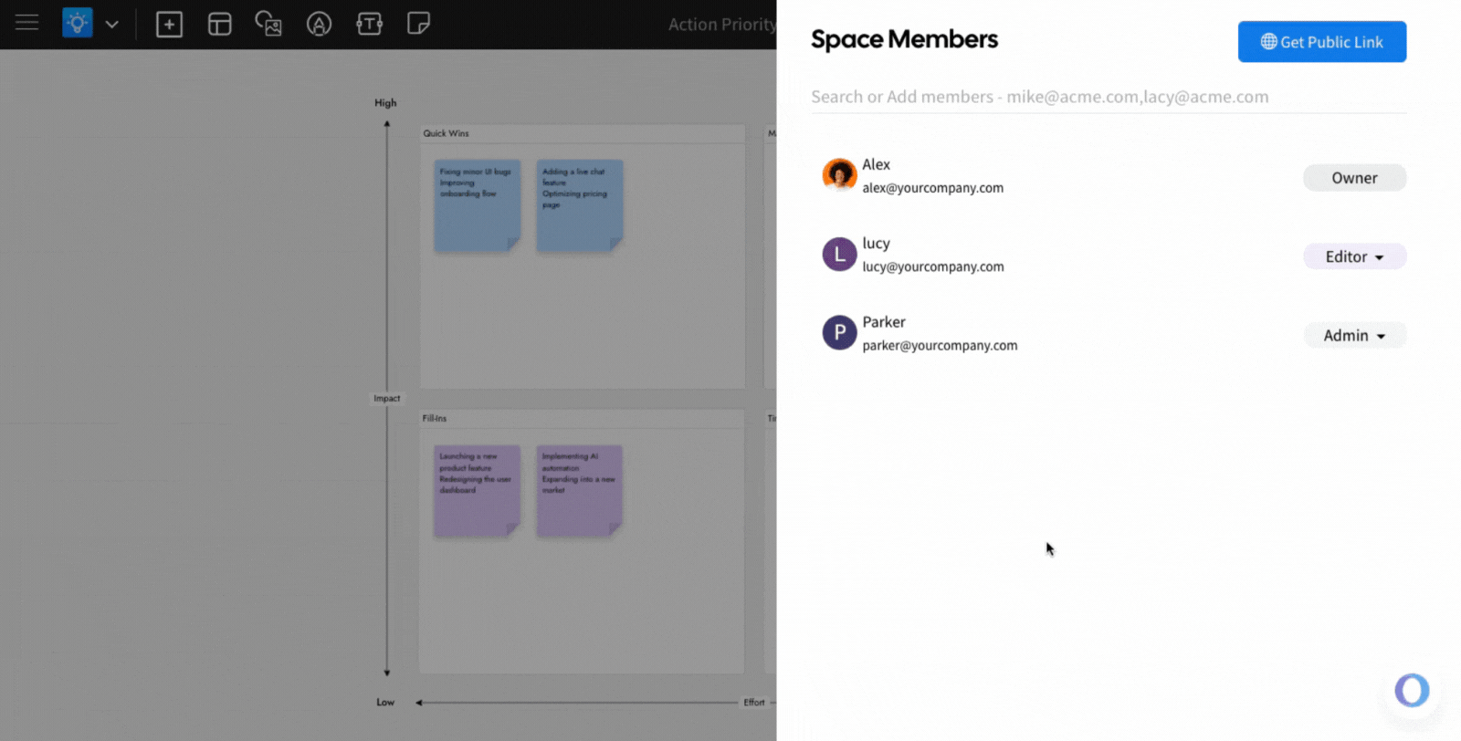Image resolution: width=1461 pixels, height=741 pixels.
Task: Click the lucy@yourcompany.com email text
Action: tap(933, 266)
